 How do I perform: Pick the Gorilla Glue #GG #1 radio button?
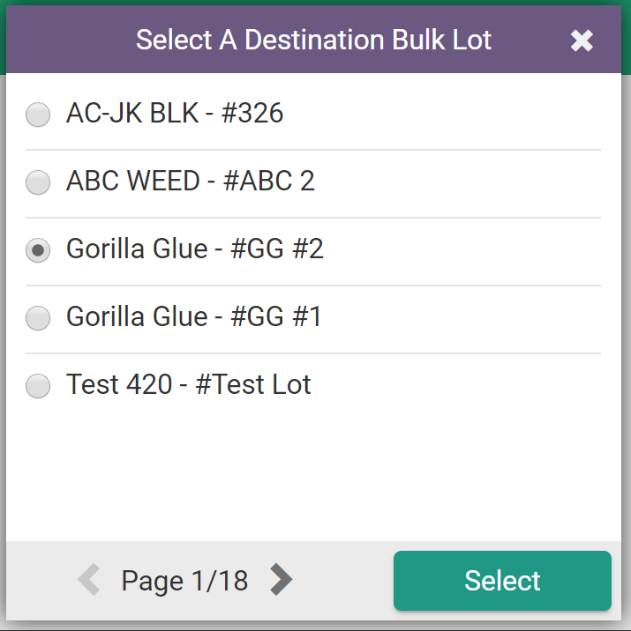pyautogui.click(x=38, y=318)
